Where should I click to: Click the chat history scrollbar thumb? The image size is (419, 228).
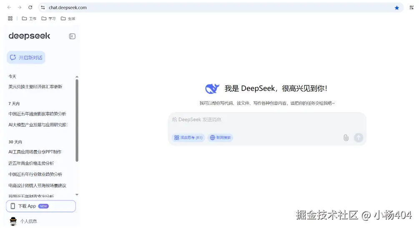(x=77, y=120)
